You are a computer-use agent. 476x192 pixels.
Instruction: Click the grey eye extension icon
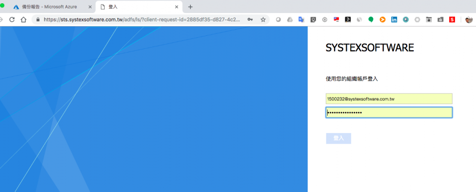325,20
